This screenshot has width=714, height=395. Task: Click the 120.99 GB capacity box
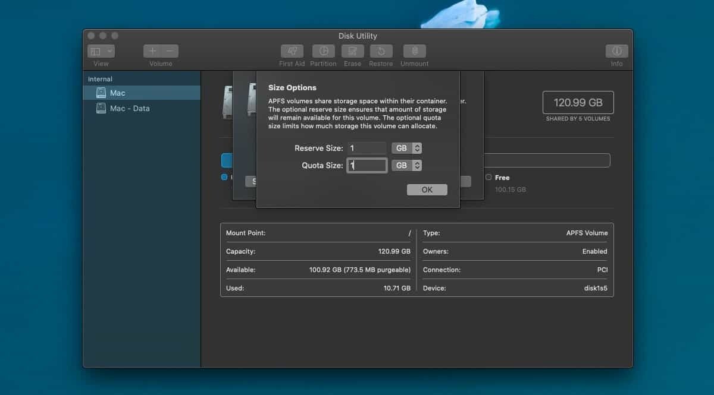(578, 102)
